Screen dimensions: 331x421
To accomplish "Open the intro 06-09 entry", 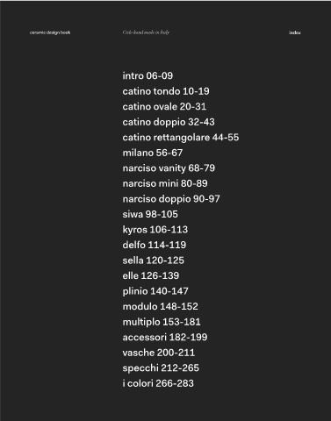I will (x=148, y=75).
